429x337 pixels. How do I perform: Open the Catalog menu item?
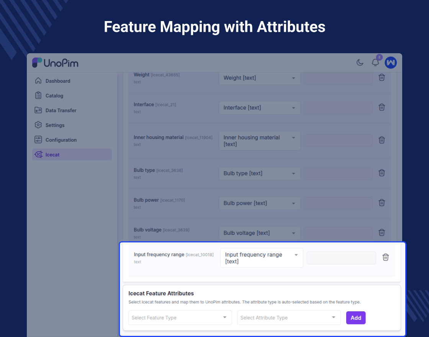point(54,96)
